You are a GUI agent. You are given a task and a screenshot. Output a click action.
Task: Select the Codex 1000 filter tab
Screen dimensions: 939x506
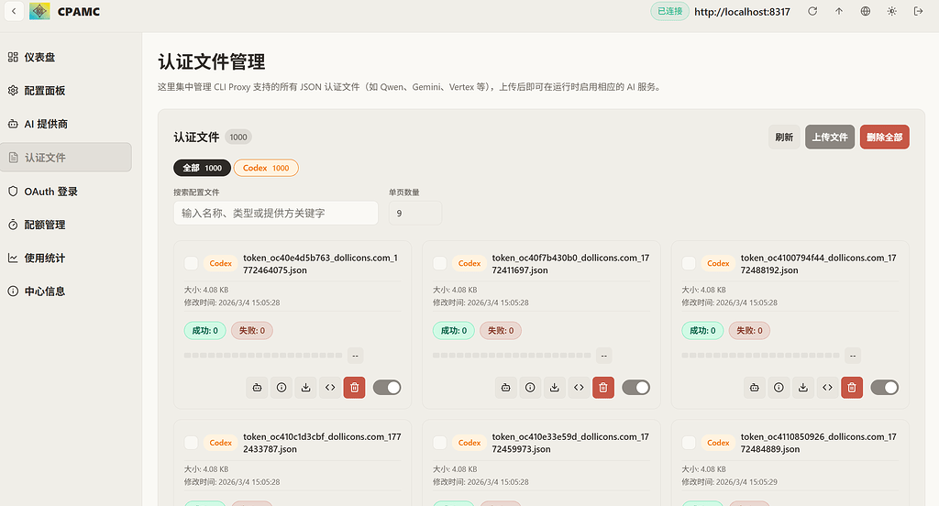point(266,168)
